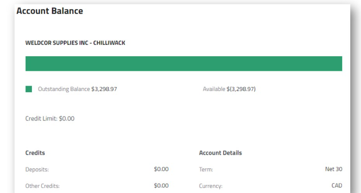Click the Account Balance page heading
This screenshot has width=361, height=193.
pos(50,11)
